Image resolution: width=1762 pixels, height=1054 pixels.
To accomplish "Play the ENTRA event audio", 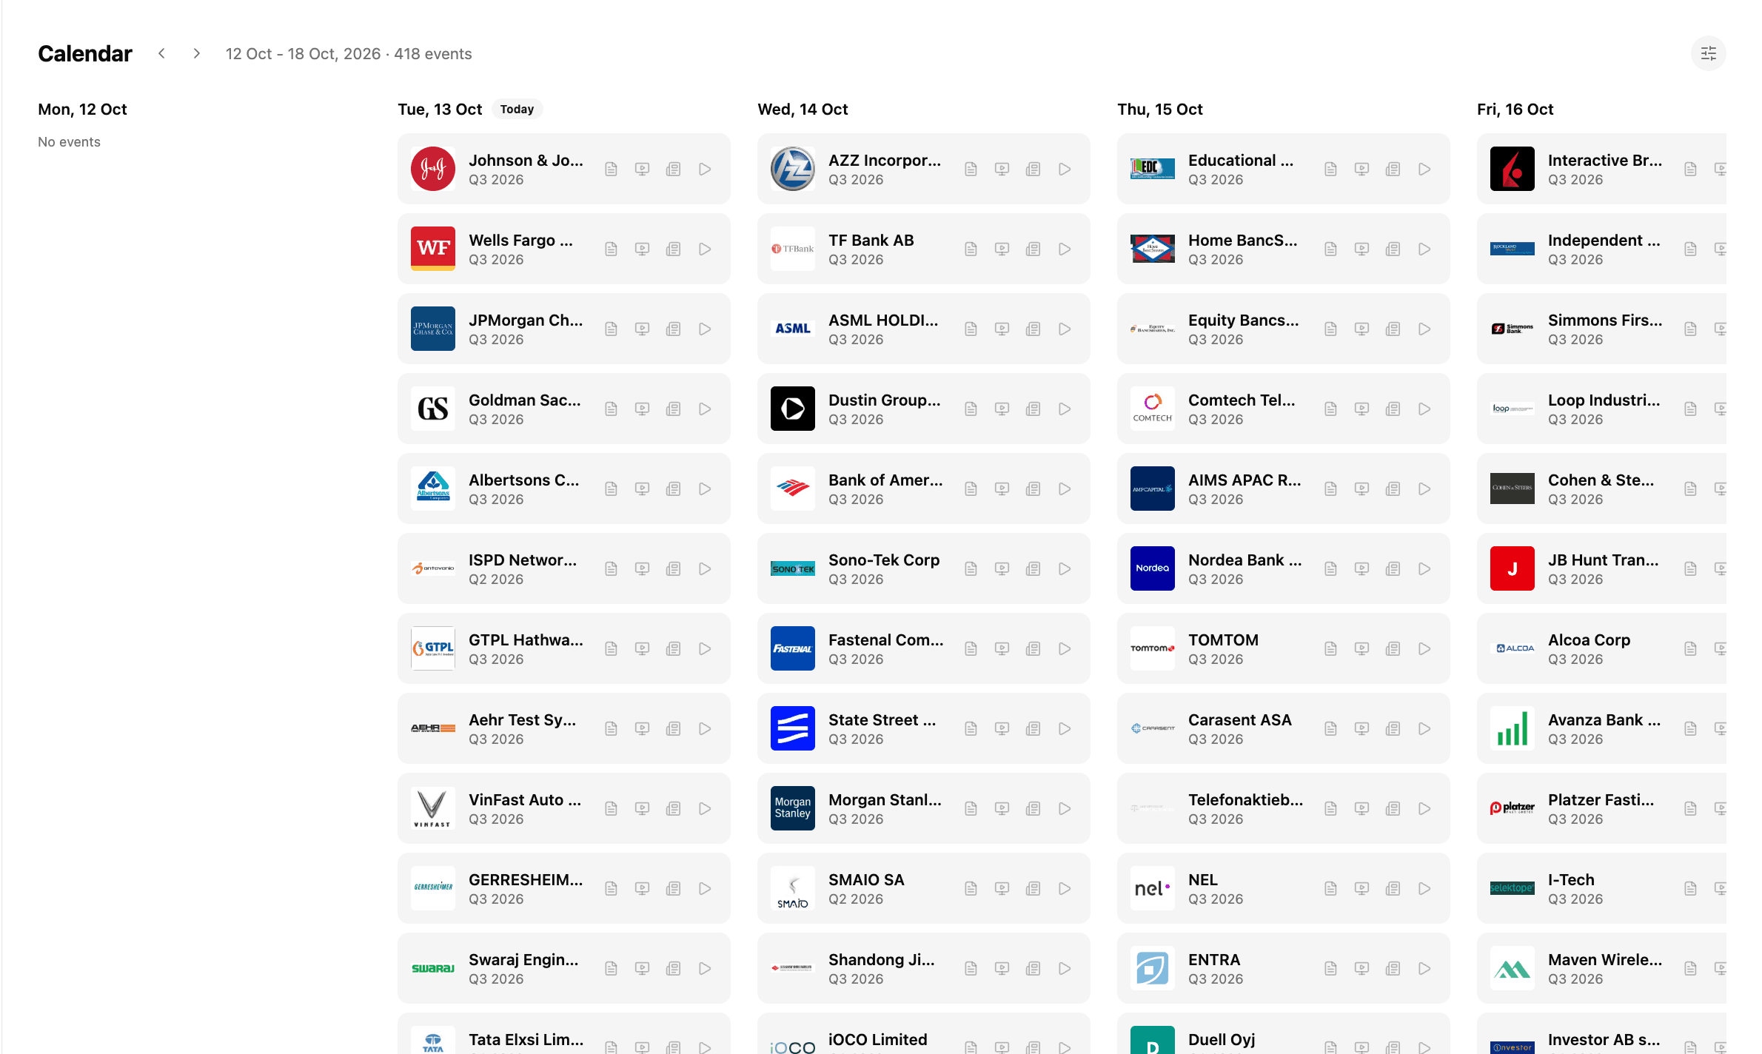I will [x=1424, y=968].
